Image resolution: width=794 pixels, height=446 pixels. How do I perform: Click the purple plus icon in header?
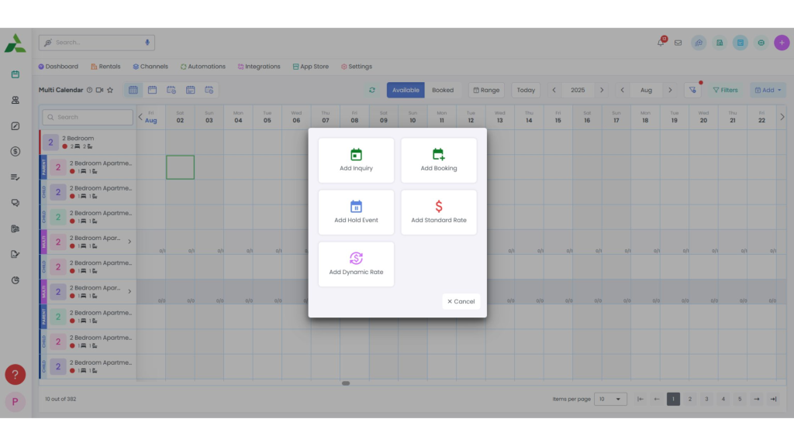pos(782,43)
